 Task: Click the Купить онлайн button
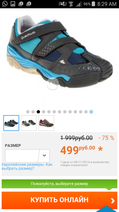pos(59,200)
